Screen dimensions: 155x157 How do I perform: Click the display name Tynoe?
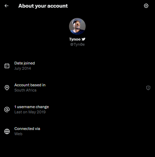point(75,39)
